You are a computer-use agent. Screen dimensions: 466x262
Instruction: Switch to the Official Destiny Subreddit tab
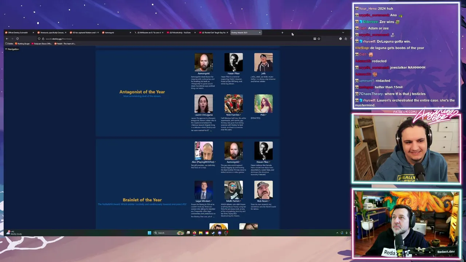pyautogui.click(x=19, y=33)
